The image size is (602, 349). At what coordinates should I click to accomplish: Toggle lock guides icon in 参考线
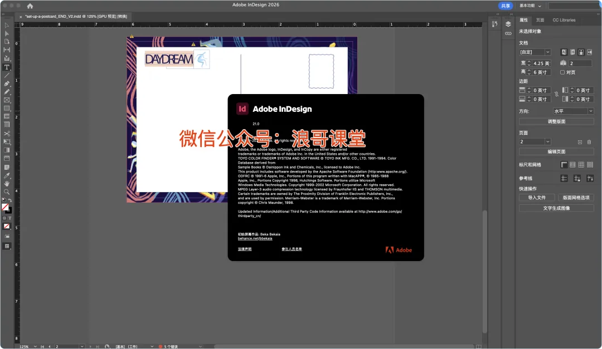(577, 178)
